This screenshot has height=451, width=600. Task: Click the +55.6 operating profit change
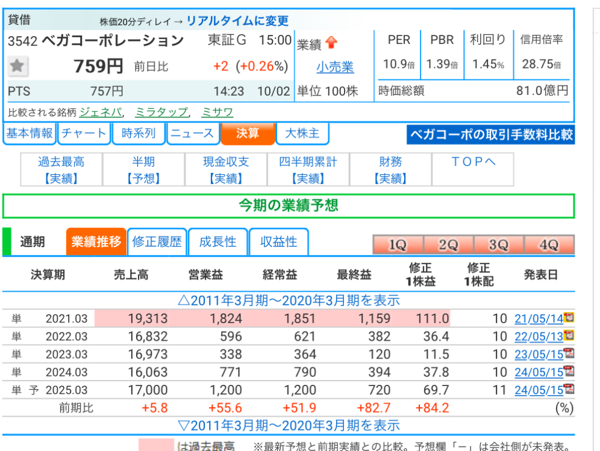225,408
